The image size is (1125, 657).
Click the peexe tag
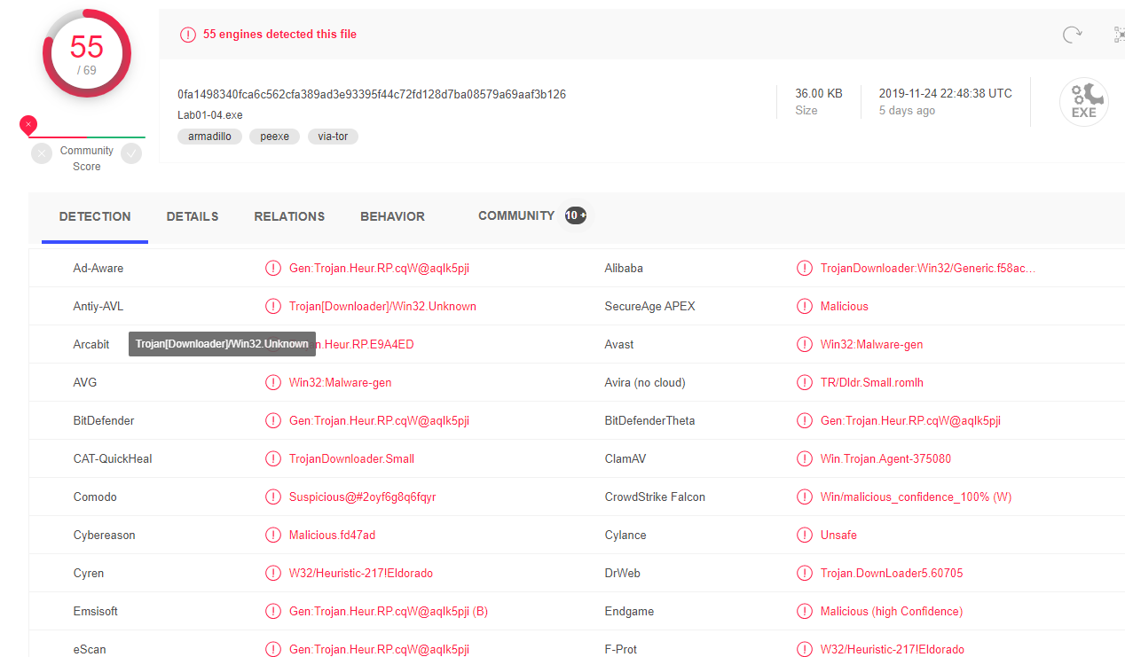coord(275,137)
